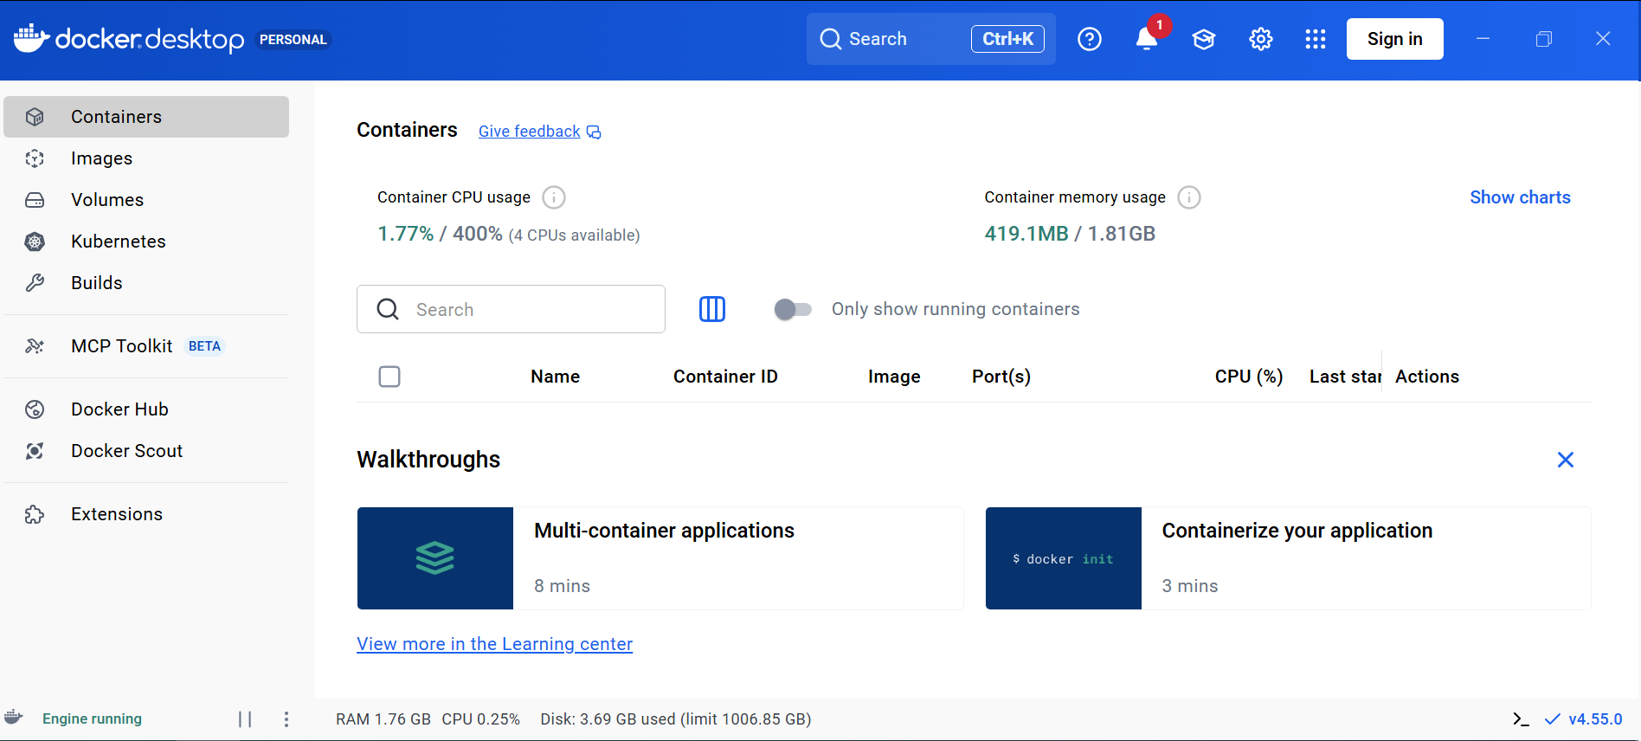Open Multi-container applications walkthrough thumbnail
The width and height of the screenshot is (1641, 741).
tap(435, 558)
